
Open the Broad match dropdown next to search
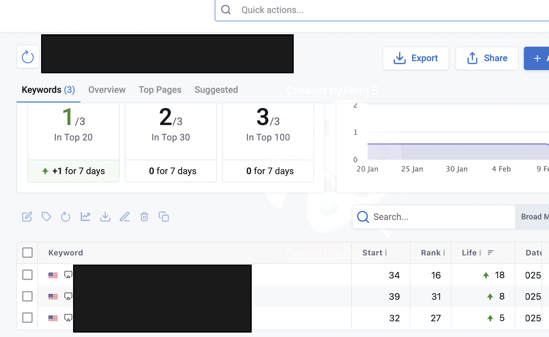tap(532, 217)
